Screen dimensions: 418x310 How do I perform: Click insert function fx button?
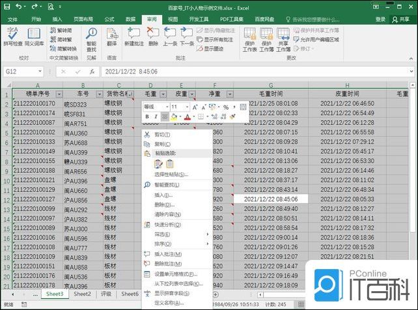pyautogui.click(x=92, y=71)
